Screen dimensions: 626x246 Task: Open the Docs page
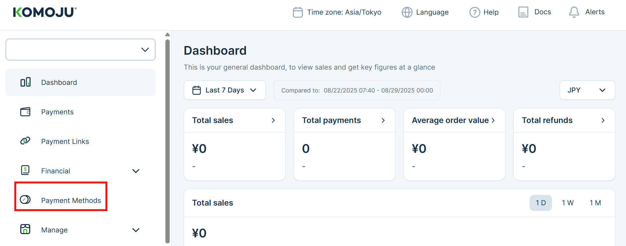[x=535, y=12]
